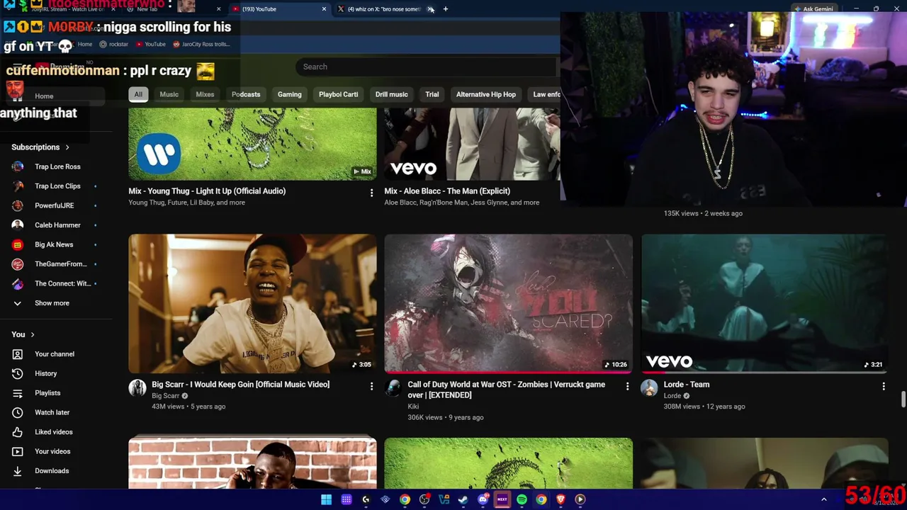The image size is (907, 510).
Task: Open the PowerfulJRE subscription avatar
Action: tap(18, 205)
